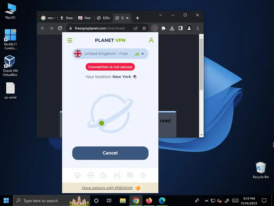This screenshot has height=206, width=274.
Task: Open More options with PREMIUM link
Action: [107, 188]
